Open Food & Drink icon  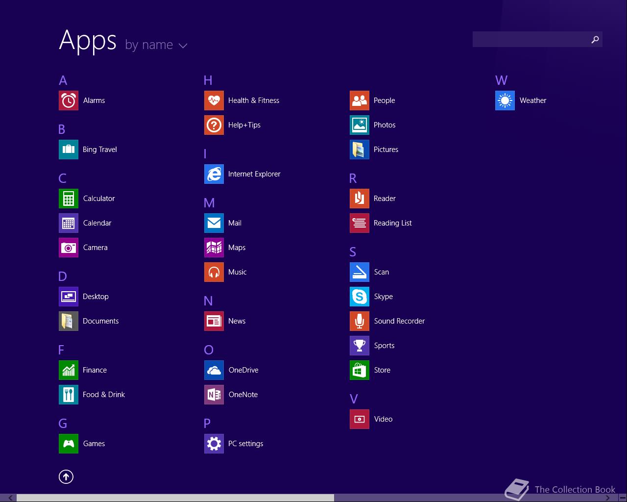(69, 395)
